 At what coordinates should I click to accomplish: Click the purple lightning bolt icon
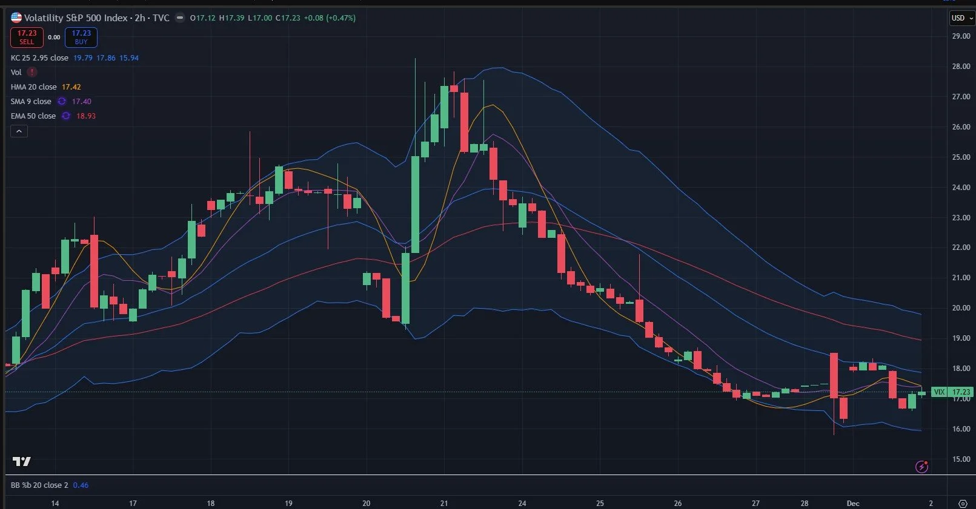(922, 467)
